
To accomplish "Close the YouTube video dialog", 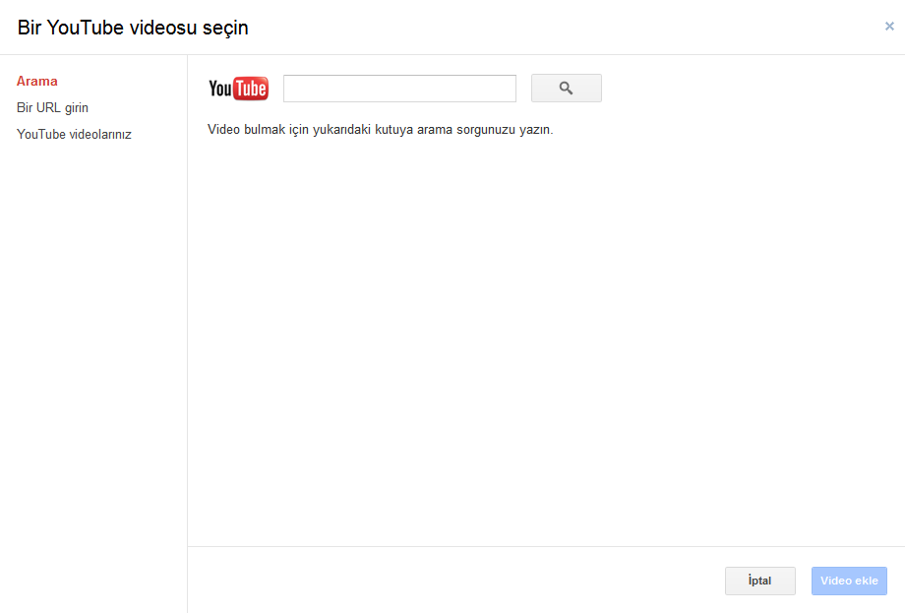I will (x=889, y=26).
